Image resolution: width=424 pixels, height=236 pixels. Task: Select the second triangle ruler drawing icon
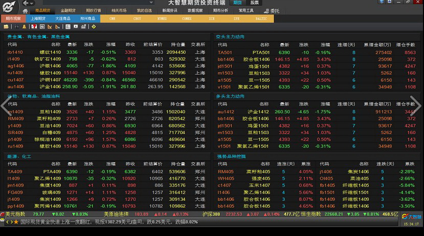(57, 27)
